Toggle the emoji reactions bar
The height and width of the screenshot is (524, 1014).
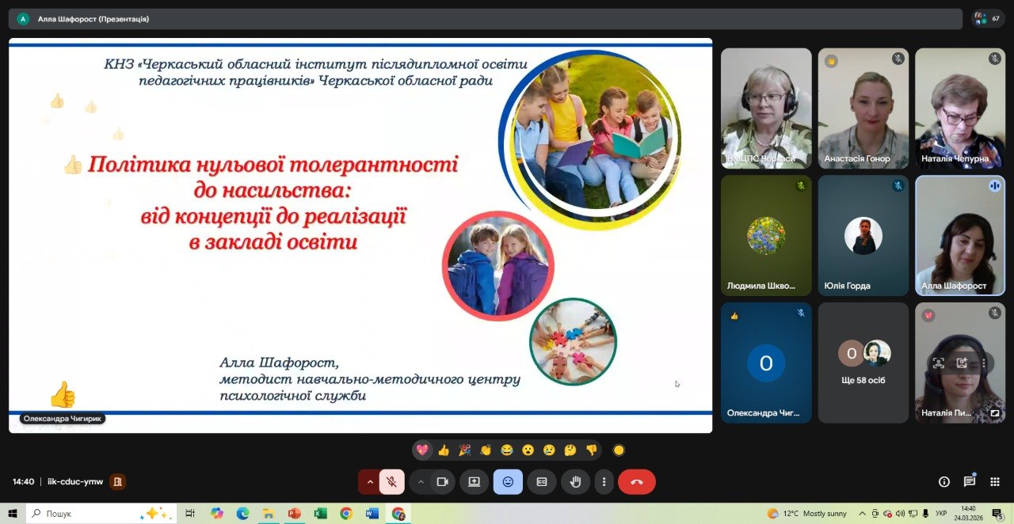[508, 481]
